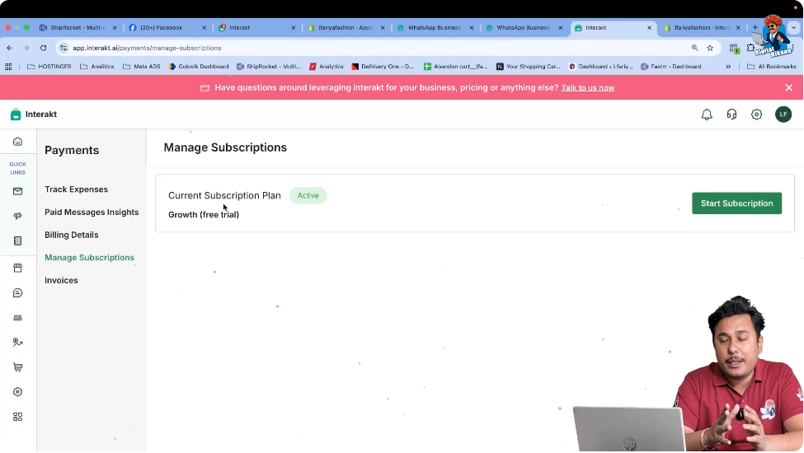Open the gear settings icon in header
The width and height of the screenshot is (804, 453).
coord(756,114)
